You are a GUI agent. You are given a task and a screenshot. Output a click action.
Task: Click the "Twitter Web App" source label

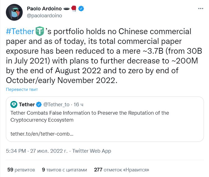point(92,151)
